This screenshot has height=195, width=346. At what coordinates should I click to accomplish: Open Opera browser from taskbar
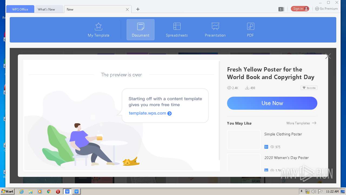point(58,191)
